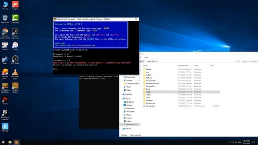Image resolution: width=258 pixels, height=145 pixels.
Task: Click the Search Local Disk field
Action: pos(250,61)
